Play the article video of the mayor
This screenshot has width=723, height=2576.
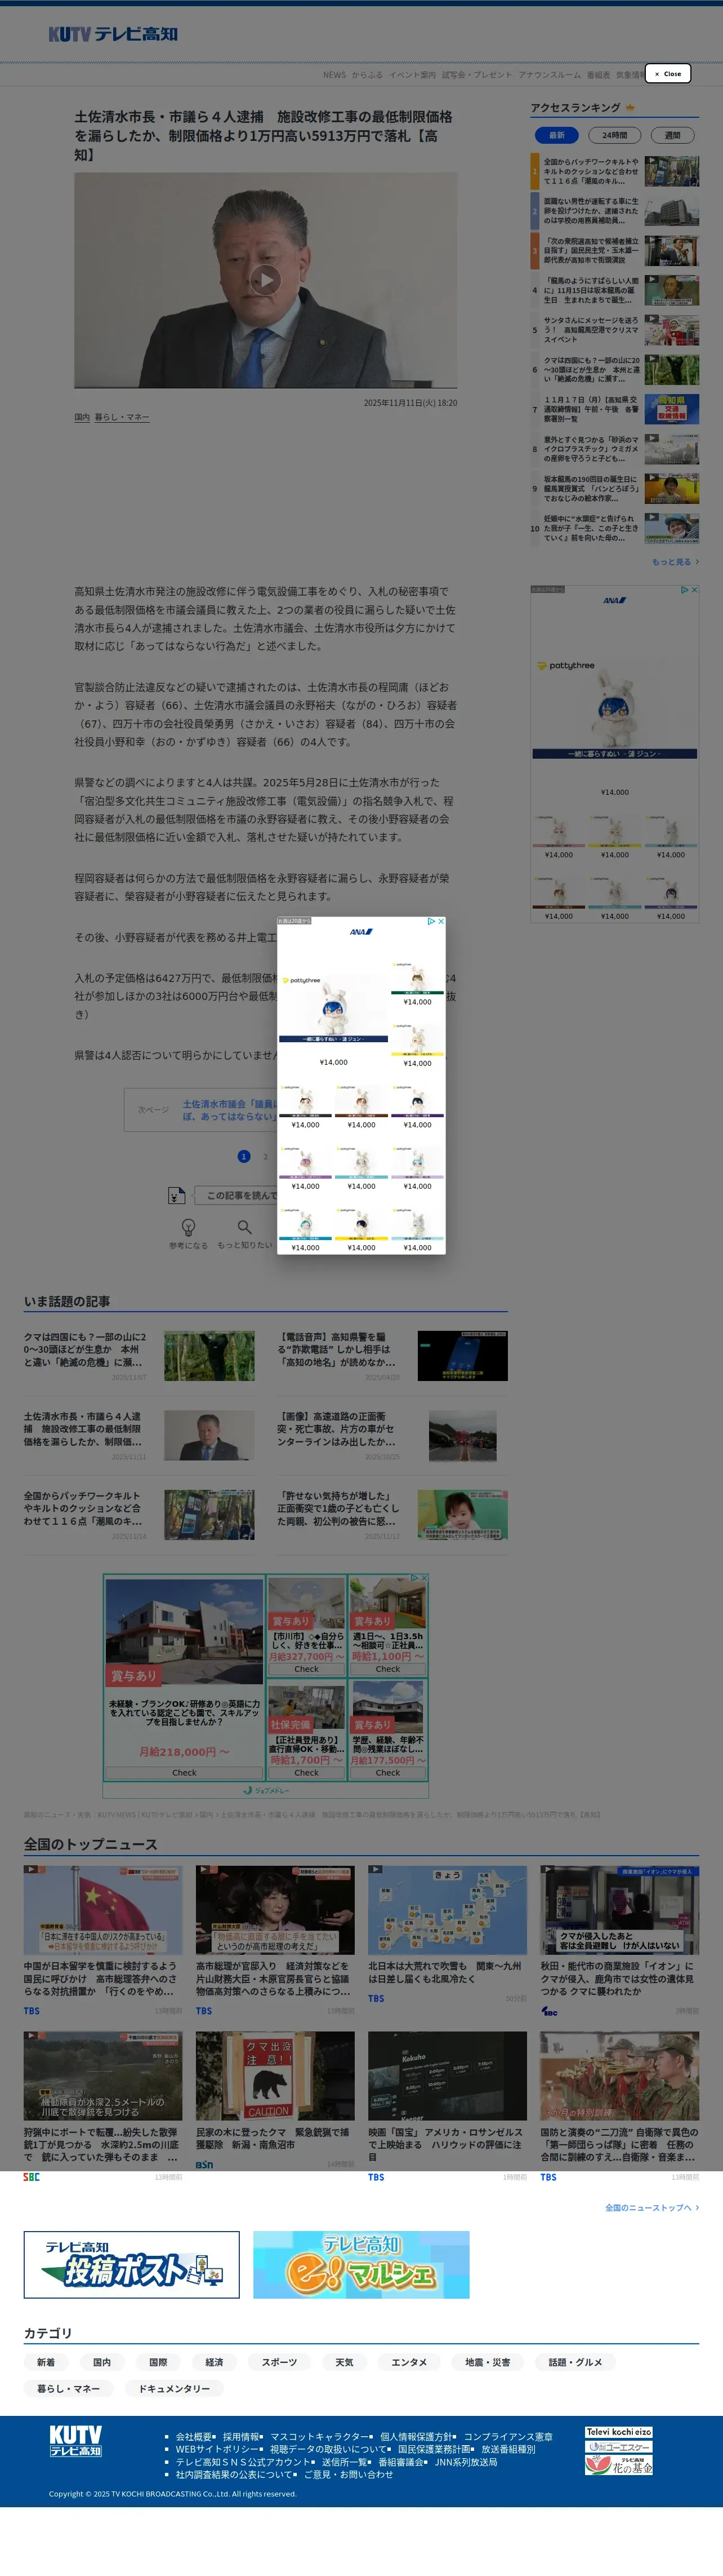click(265, 280)
